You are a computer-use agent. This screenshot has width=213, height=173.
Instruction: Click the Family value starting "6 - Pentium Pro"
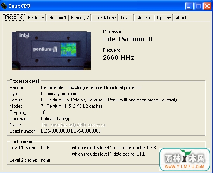109,100
